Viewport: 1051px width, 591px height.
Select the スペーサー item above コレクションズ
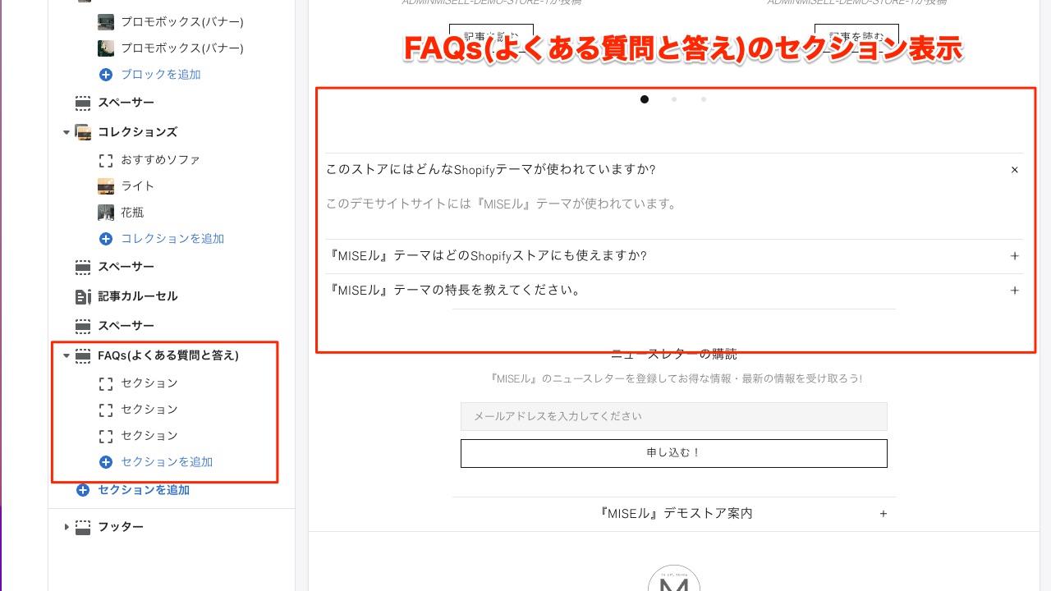coord(126,103)
